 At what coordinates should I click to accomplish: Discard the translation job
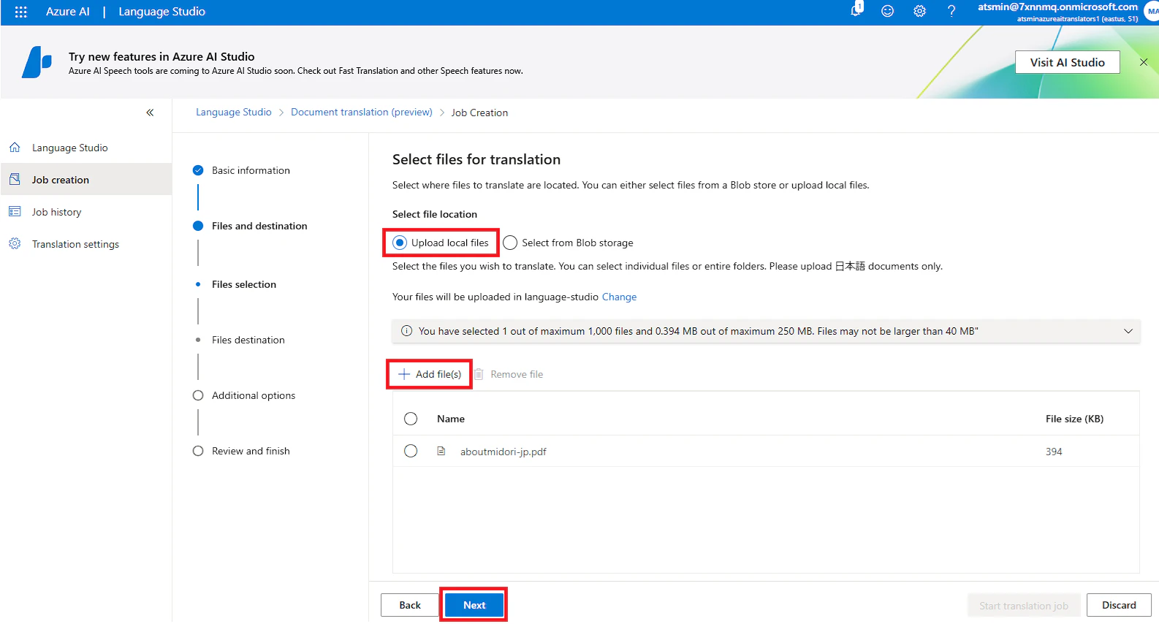(1119, 605)
